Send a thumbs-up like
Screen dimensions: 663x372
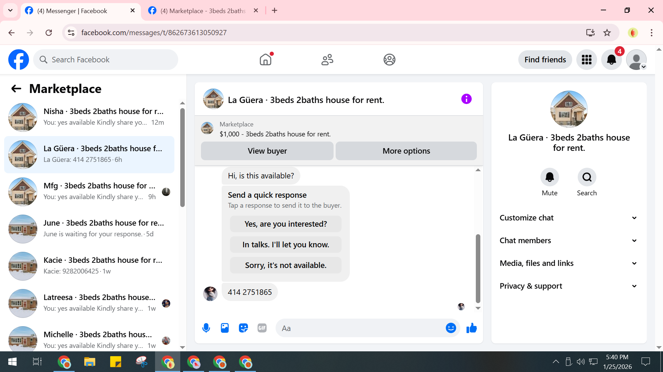pyautogui.click(x=471, y=328)
